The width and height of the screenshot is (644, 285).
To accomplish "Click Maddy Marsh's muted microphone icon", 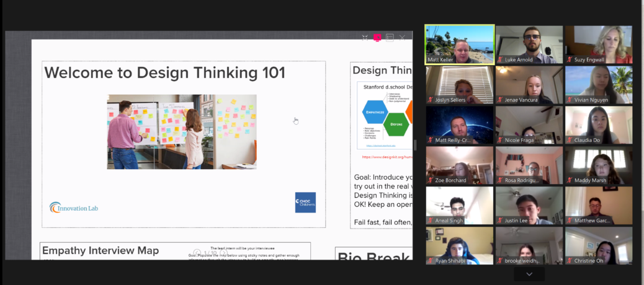I will coord(570,180).
